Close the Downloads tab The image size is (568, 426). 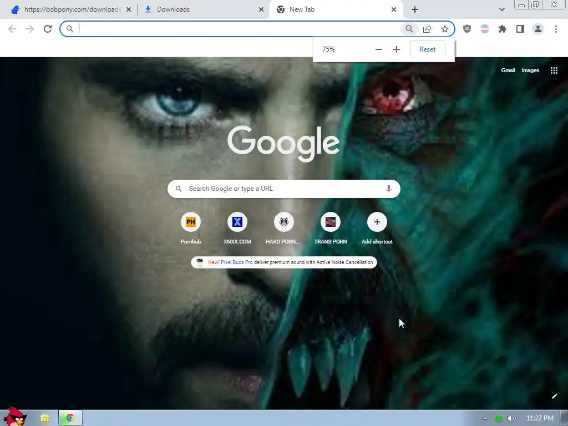261,9
